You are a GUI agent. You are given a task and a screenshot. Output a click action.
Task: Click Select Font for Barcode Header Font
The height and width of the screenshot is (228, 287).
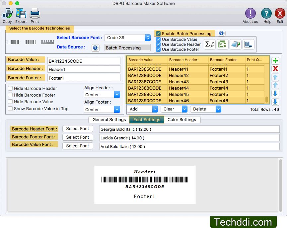click(x=78, y=128)
